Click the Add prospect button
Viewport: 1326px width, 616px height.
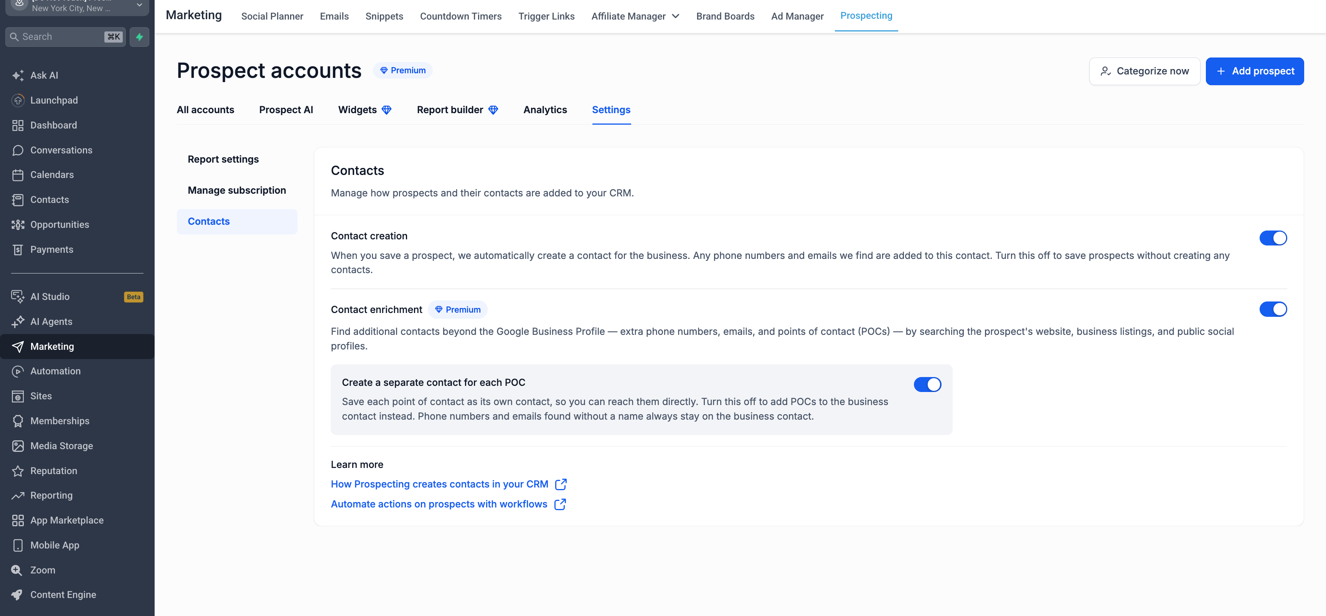1255,71
